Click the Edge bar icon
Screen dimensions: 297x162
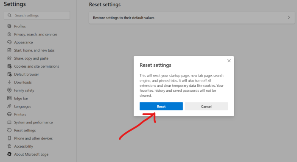click(x=9, y=98)
